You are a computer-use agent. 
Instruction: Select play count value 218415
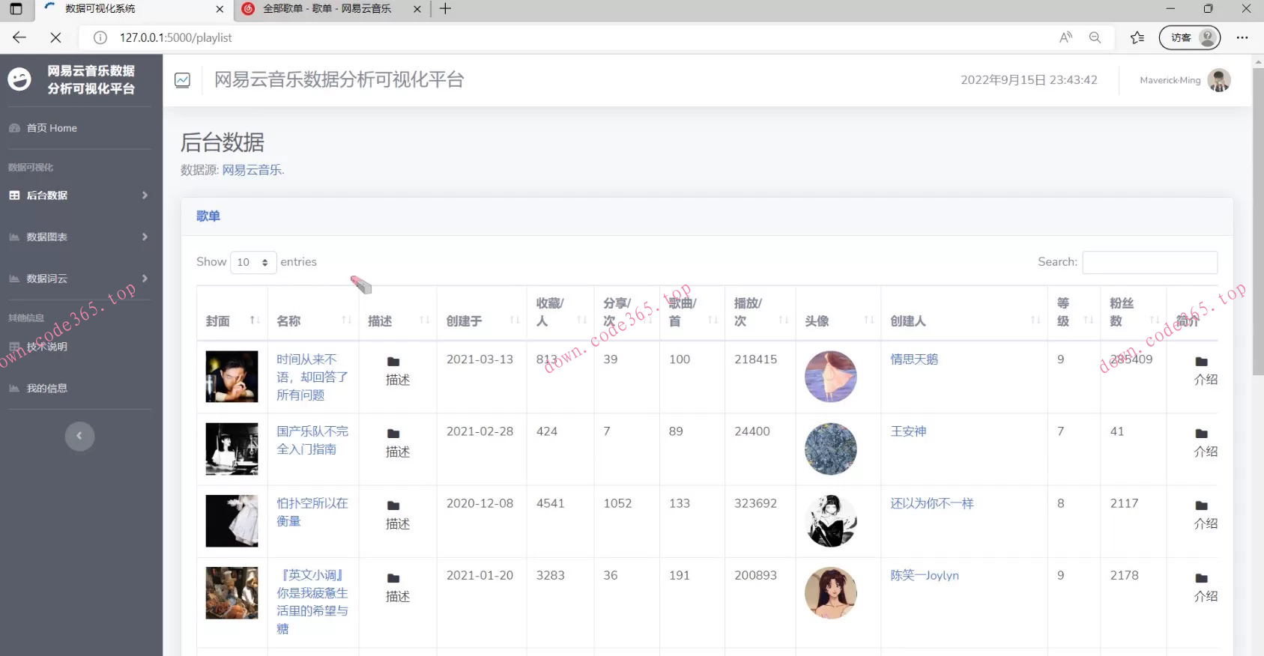click(755, 359)
